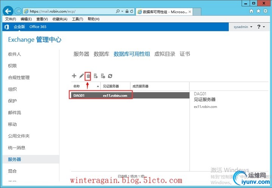The image size is (272, 188).
Task: Open the 收藏夹(A) menu
Action: pyautogui.click(x=60, y=19)
